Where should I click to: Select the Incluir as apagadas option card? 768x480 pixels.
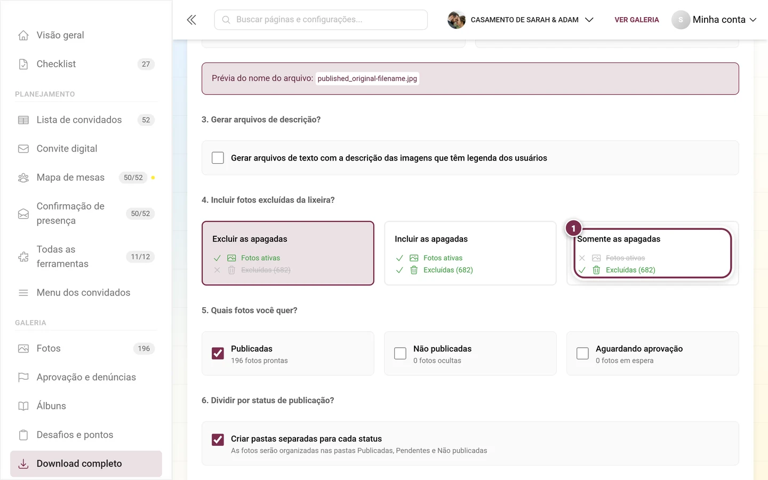point(470,253)
